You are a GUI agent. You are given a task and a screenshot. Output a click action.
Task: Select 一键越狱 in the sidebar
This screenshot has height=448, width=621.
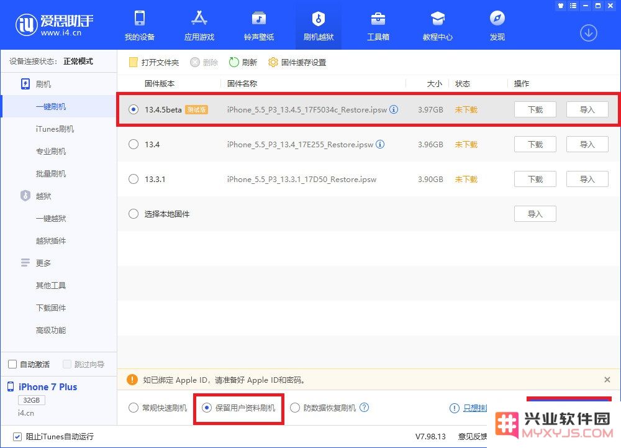[x=51, y=218]
